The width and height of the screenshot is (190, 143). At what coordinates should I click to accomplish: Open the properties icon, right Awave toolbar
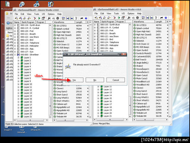[123, 18]
